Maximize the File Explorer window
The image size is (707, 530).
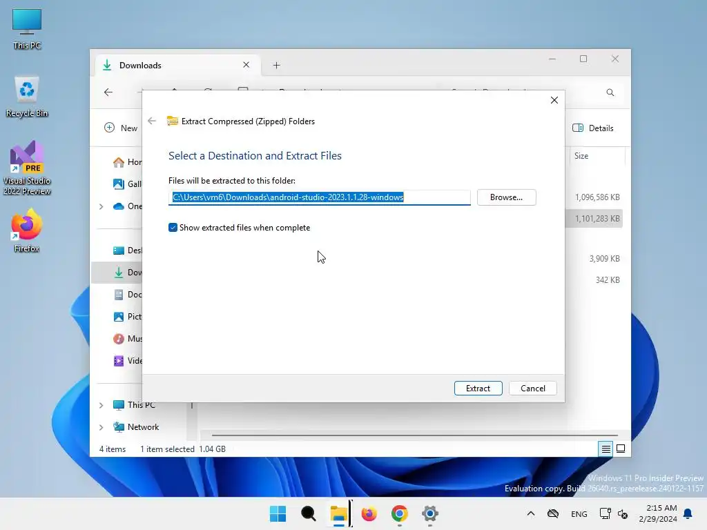(x=583, y=59)
